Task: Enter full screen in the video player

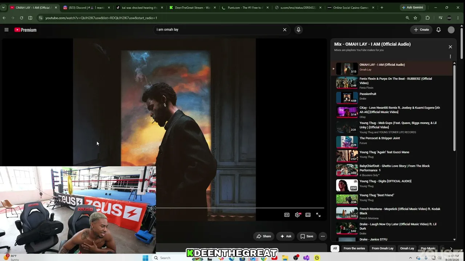Action: pyautogui.click(x=318, y=215)
